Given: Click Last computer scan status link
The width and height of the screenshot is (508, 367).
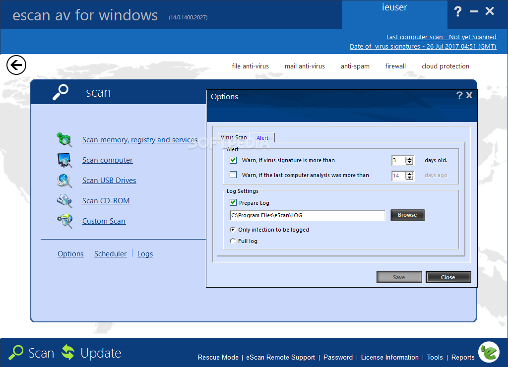Looking at the screenshot, I should 441,37.
